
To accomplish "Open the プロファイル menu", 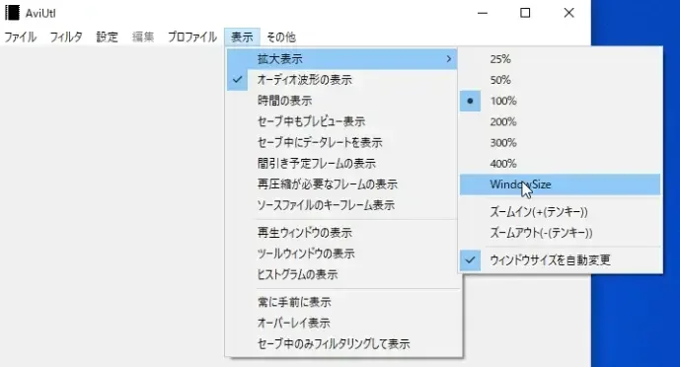I will pyautogui.click(x=192, y=37).
